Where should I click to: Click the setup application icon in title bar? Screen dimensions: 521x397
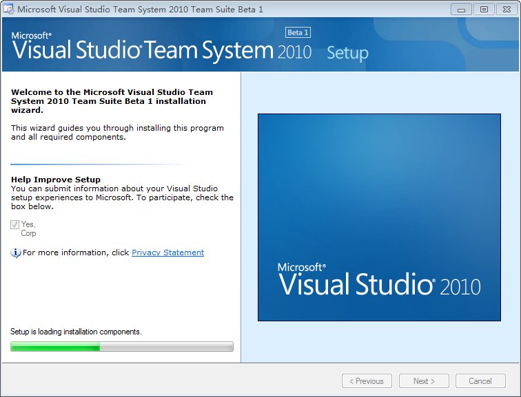click(x=9, y=9)
